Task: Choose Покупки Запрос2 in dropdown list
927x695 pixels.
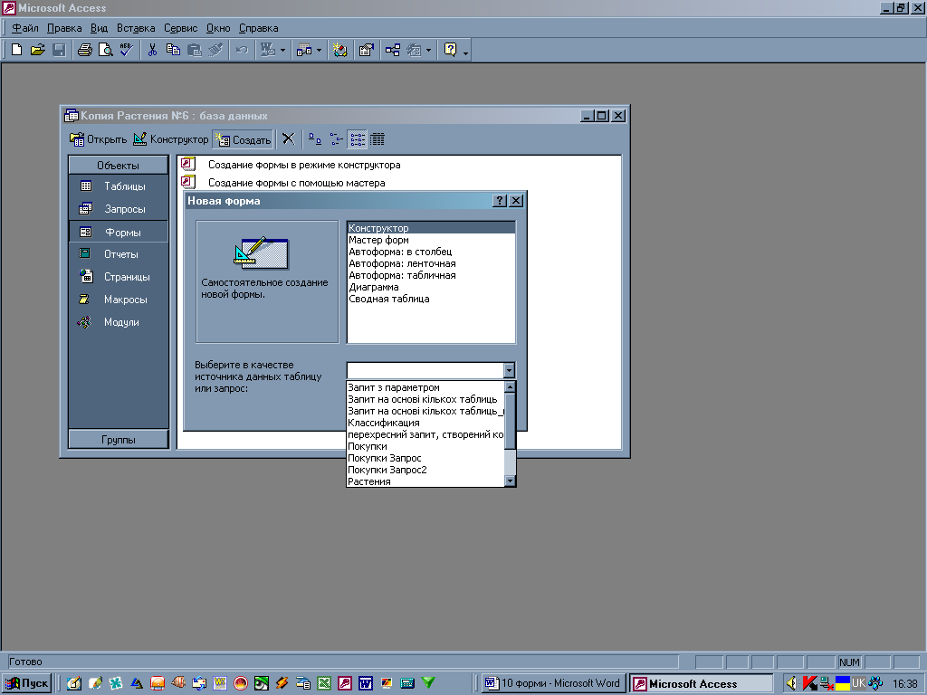Action: click(x=425, y=470)
